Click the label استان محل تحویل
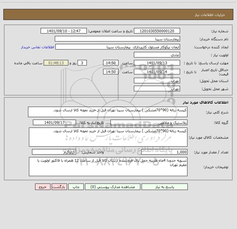The width and height of the screenshot is (237, 229). pos(214,81)
